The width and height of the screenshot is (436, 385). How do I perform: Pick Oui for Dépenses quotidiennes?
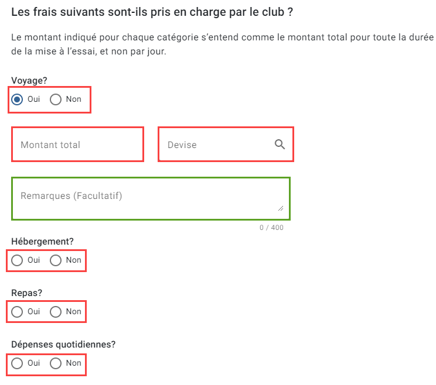(x=17, y=363)
